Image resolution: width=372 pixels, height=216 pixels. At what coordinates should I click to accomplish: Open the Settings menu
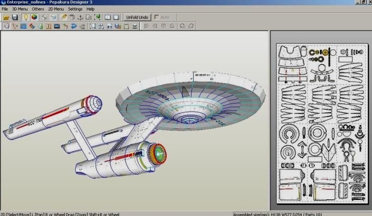[x=75, y=9]
